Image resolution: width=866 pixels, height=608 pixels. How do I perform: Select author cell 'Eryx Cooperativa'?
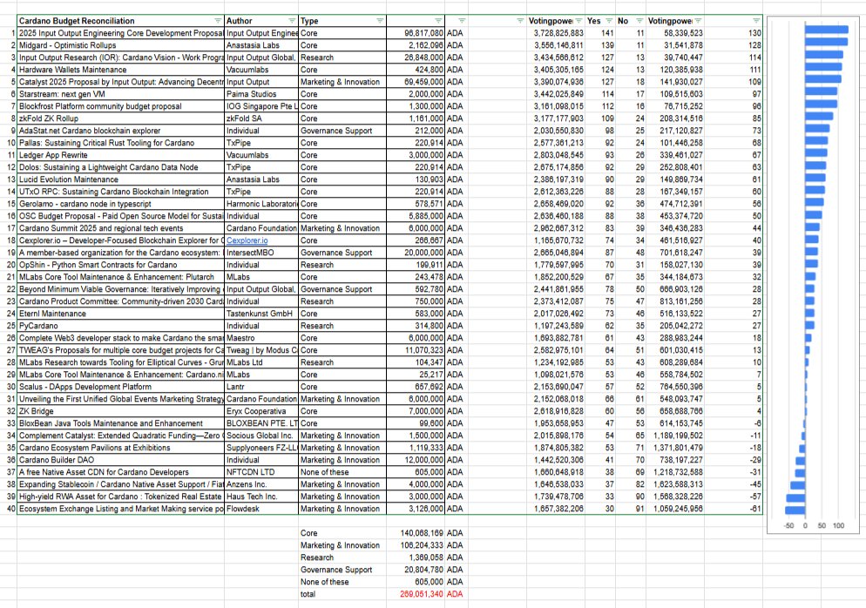[x=260, y=411]
